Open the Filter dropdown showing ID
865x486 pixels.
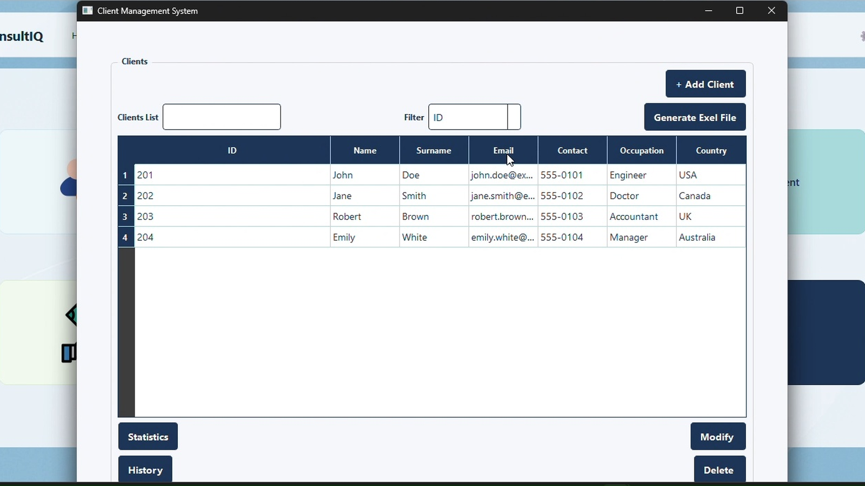click(x=475, y=117)
